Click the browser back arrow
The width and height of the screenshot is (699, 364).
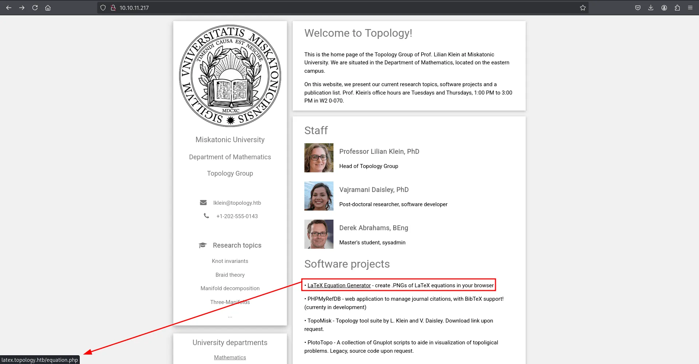(x=9, y=8)
